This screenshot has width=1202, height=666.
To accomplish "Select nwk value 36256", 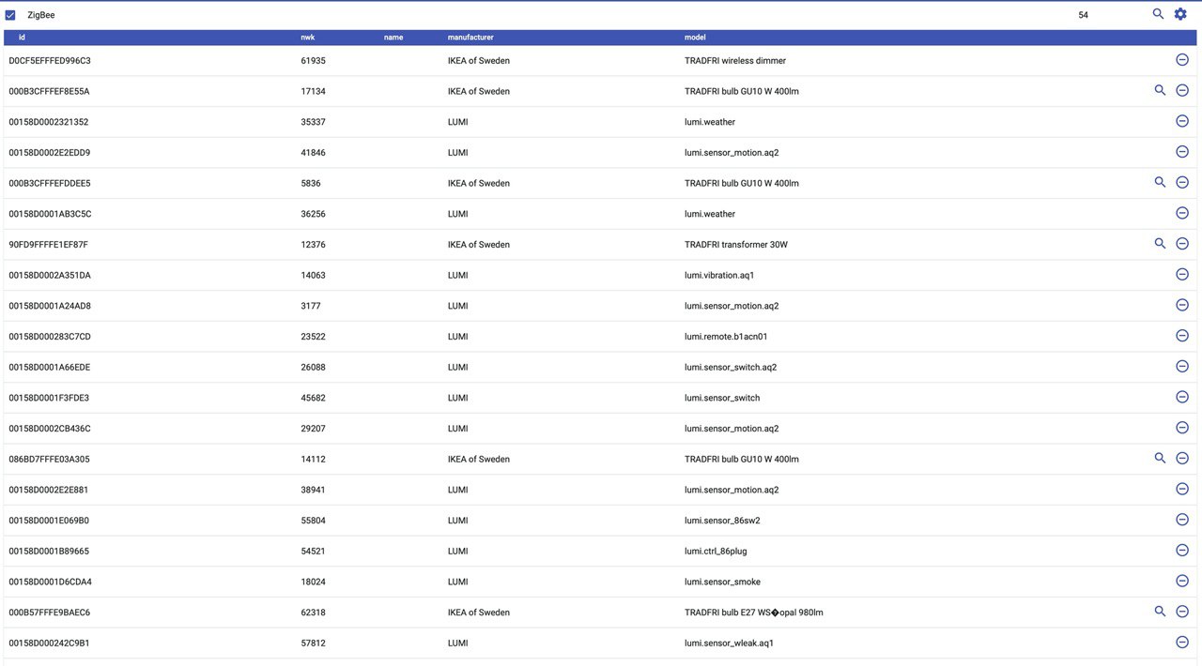I will (313, 214).
